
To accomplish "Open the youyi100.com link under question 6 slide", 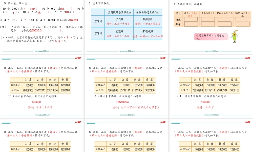I will [x=127, y=51].
